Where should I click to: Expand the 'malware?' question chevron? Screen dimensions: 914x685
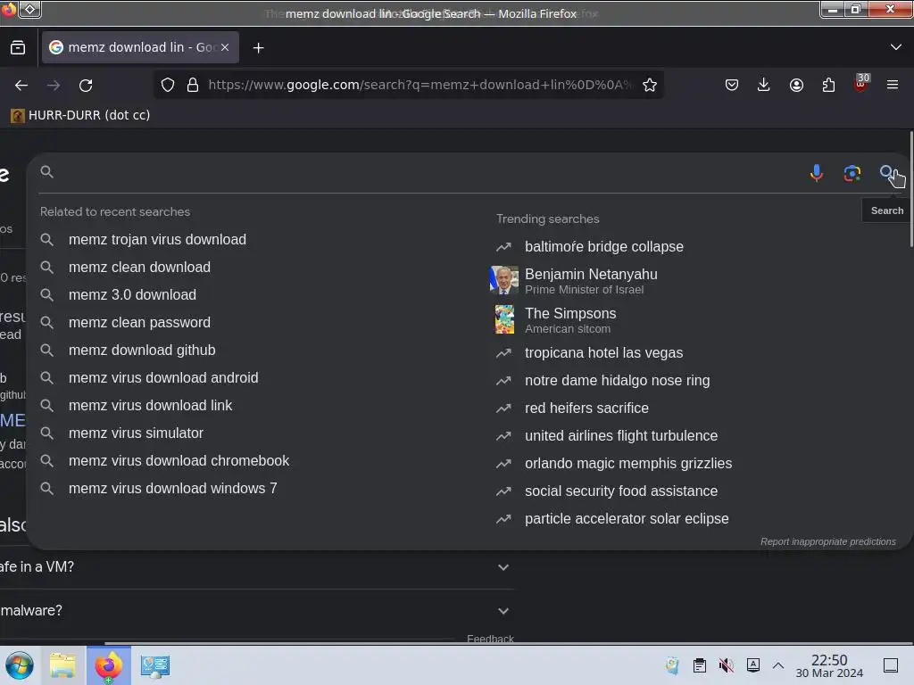pyautogui.click(x=503, y=611)
